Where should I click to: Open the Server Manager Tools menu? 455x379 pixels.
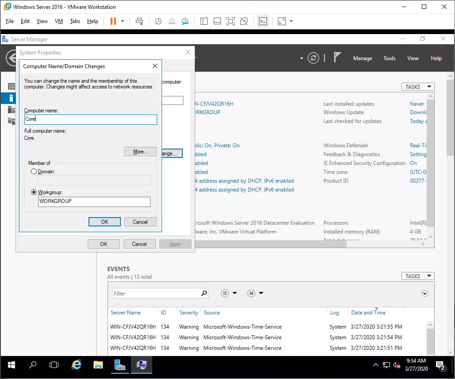click(389, 58)
